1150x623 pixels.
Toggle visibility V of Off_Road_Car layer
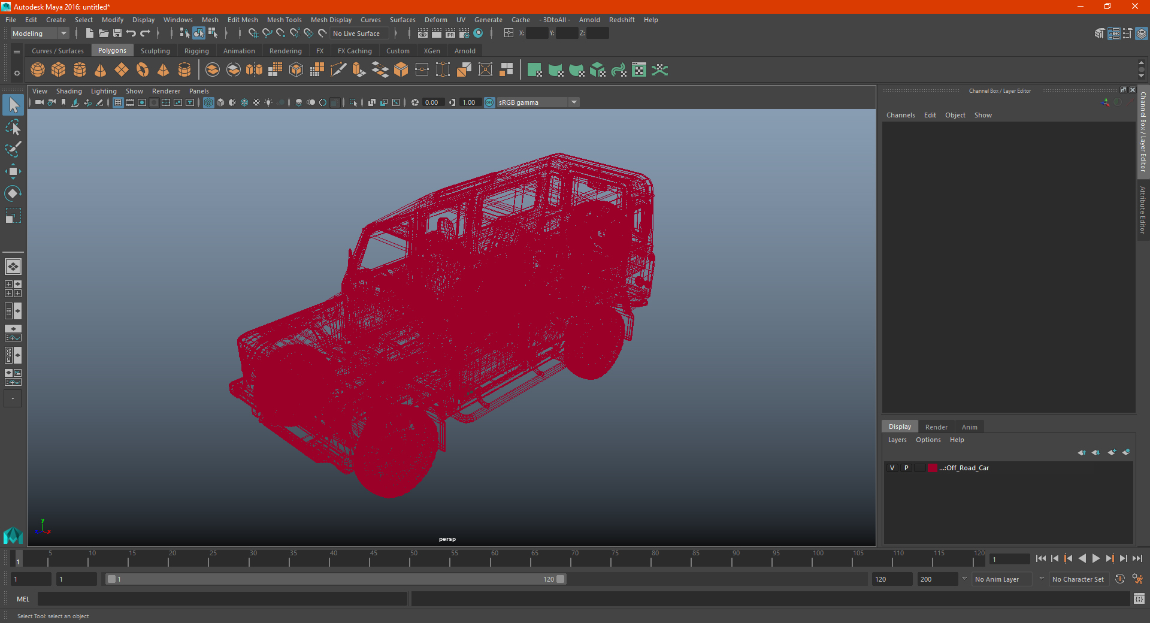click(892, 468)
